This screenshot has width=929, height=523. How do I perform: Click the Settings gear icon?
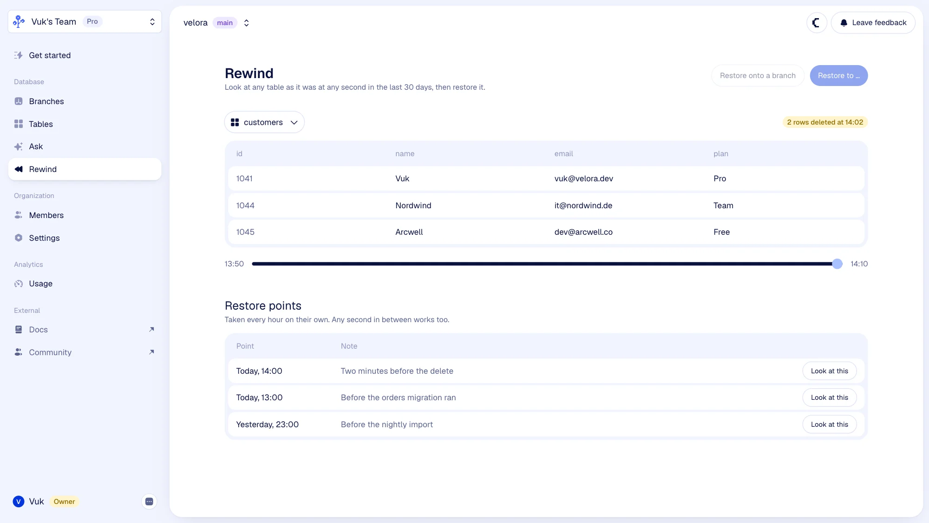point(19,238)
